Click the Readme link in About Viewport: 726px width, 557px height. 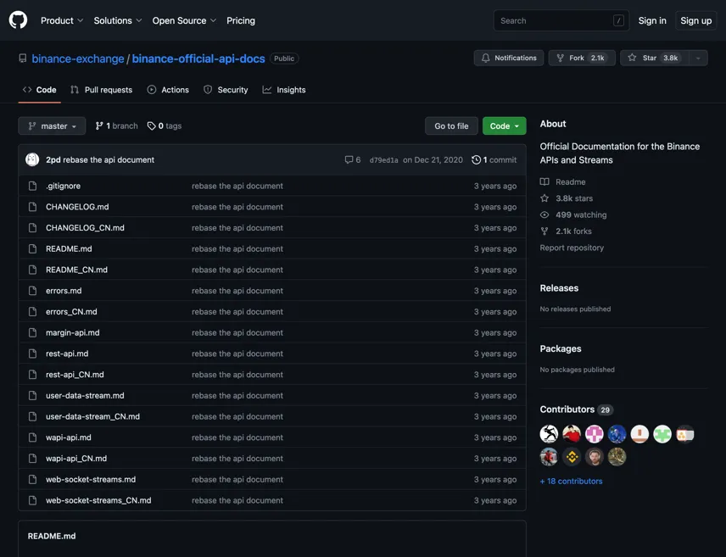(x=563, y=182)
